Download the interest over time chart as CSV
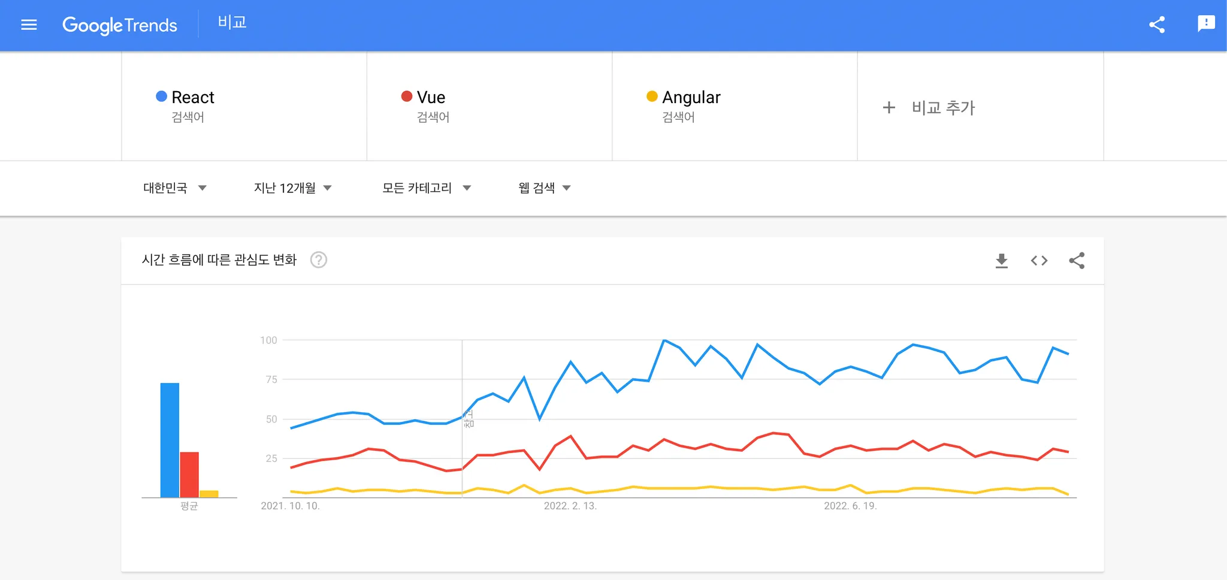This screenshot has width=1227, height=580. coord(1001,261)
